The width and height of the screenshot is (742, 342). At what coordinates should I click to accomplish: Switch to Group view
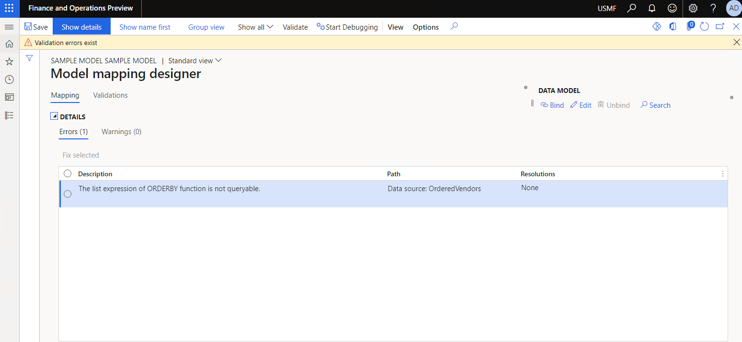(x=206, y=27)
